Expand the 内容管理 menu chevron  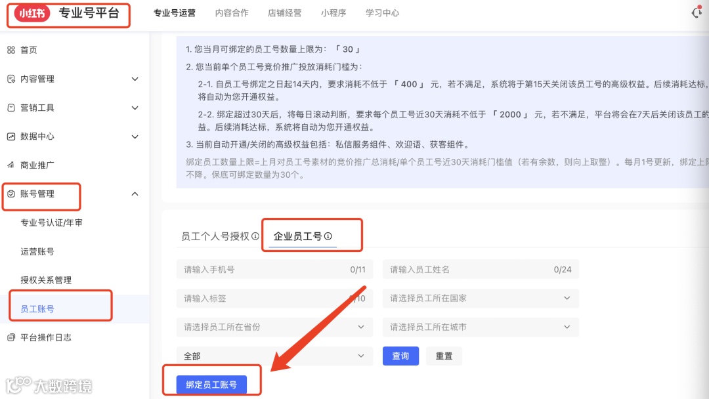pos(135,79)
